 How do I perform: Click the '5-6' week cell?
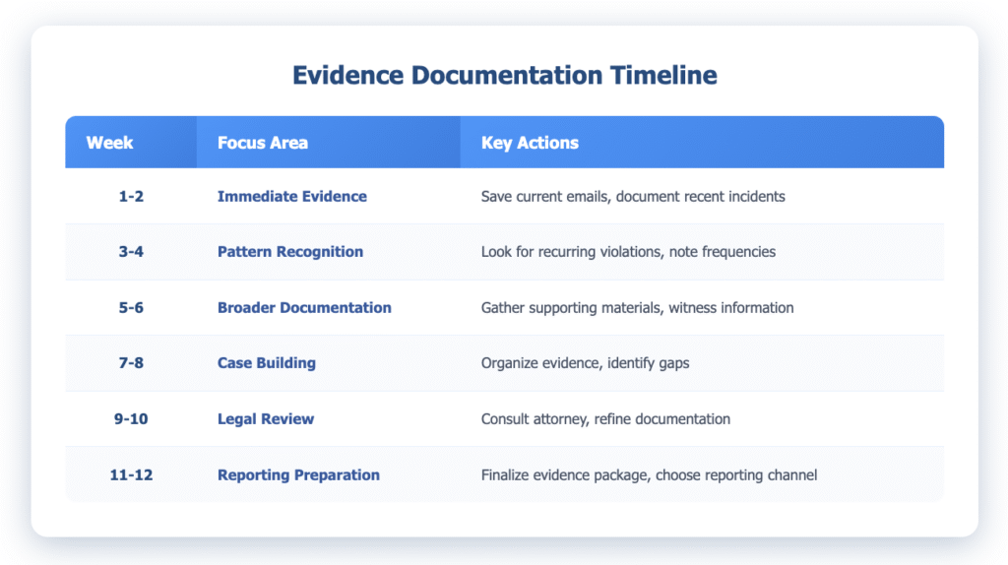131,307
